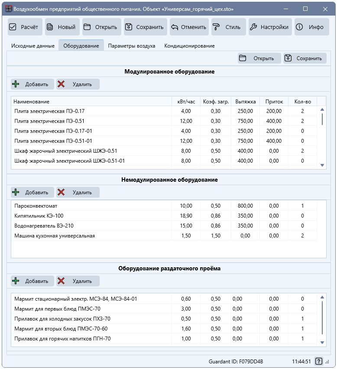The image size is (337, 369).
Task: Click quantity cell for Кипятильник КЭ-100
Action: coord(302,216)
